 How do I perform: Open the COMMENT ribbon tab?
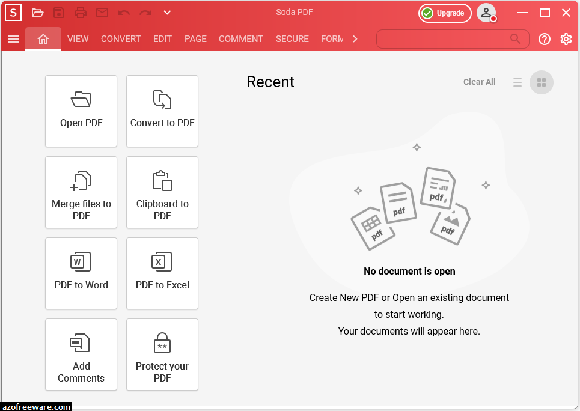(x=240, y=38)
